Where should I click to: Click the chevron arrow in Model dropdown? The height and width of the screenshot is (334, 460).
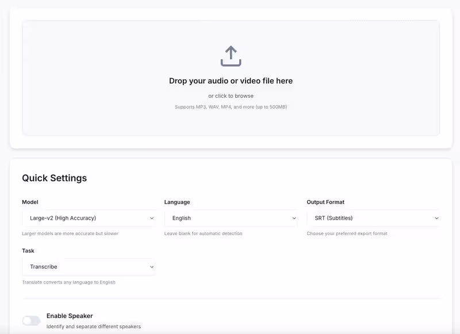pos(152,218)
